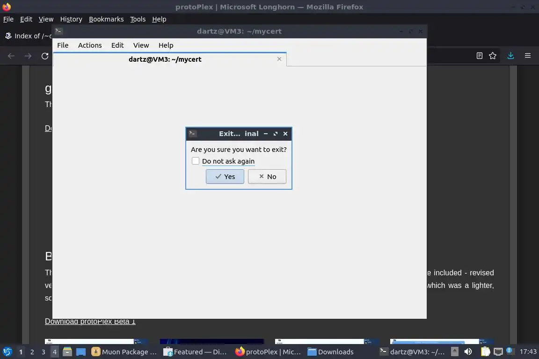539x359 pixels.
Task: Switch to Index of Firefox tab
Action: 28,36
